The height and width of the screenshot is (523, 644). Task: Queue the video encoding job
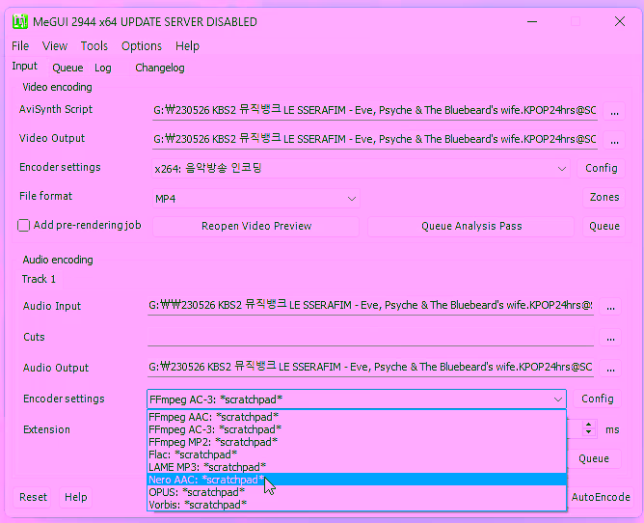(604, 226)
